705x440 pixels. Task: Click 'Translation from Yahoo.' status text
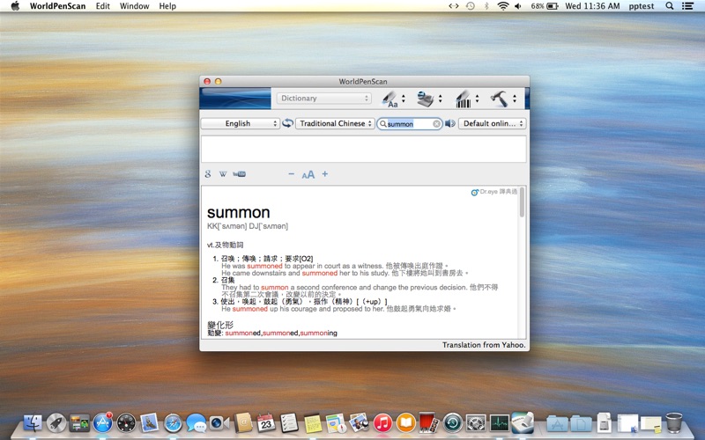tap(484, 345)
